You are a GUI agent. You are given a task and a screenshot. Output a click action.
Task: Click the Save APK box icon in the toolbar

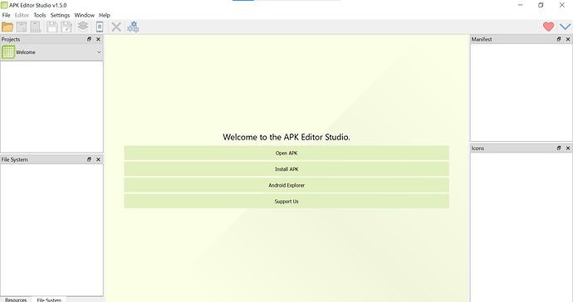pos(22,27)
